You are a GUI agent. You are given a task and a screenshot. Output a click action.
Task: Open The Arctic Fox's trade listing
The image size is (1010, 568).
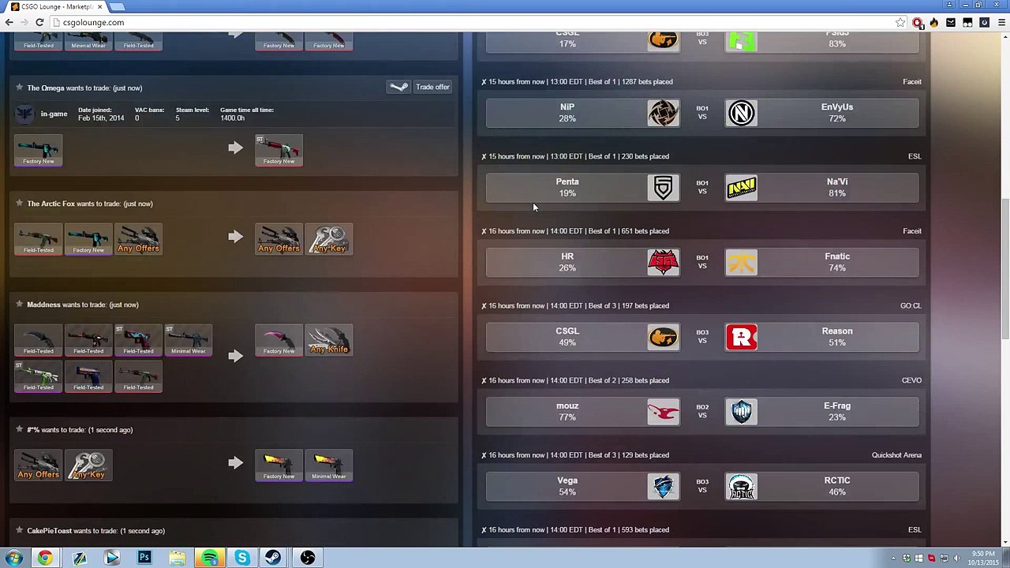89,204
